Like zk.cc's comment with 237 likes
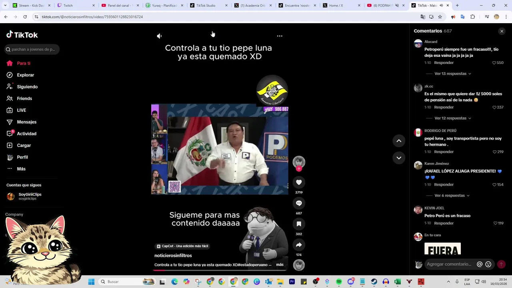512x288 pixels. click(x=494, y=107)
